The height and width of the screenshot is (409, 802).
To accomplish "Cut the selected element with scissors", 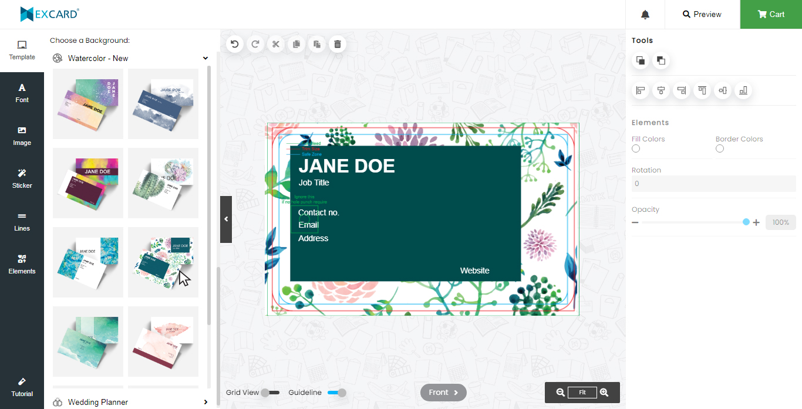I will click(x=275, y=44).
